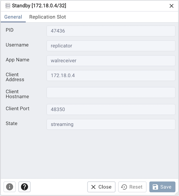This screenshot has width=179, height=196.
Task: Click the Client Port label
Action: pyautogui.click(x=18, y=108)
